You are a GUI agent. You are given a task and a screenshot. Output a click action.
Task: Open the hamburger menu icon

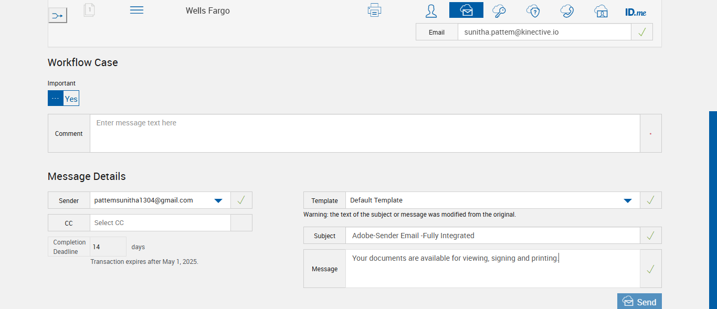click(x=136, y=10)
